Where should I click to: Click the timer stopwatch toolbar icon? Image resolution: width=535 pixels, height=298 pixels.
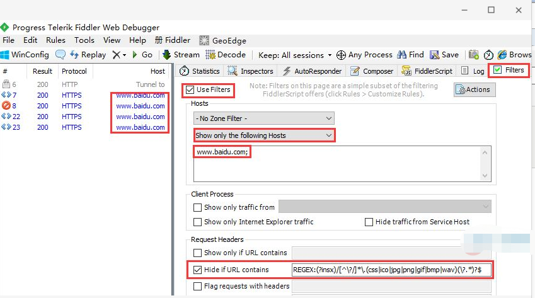click(x=488, y=55)
